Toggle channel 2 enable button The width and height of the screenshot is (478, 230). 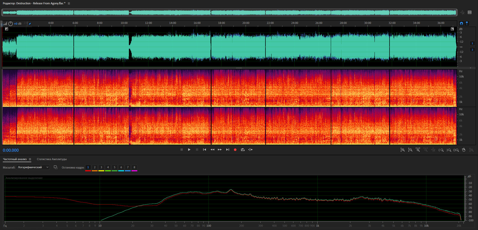point(472,50)
